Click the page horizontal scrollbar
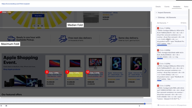 72,98
